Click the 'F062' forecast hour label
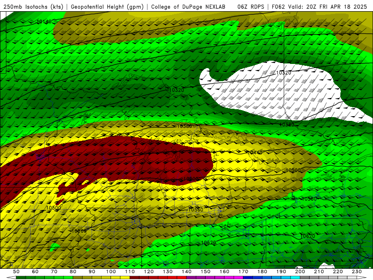Image resolution: width=373 pixels, height=280 pixels. click(278, 7)
